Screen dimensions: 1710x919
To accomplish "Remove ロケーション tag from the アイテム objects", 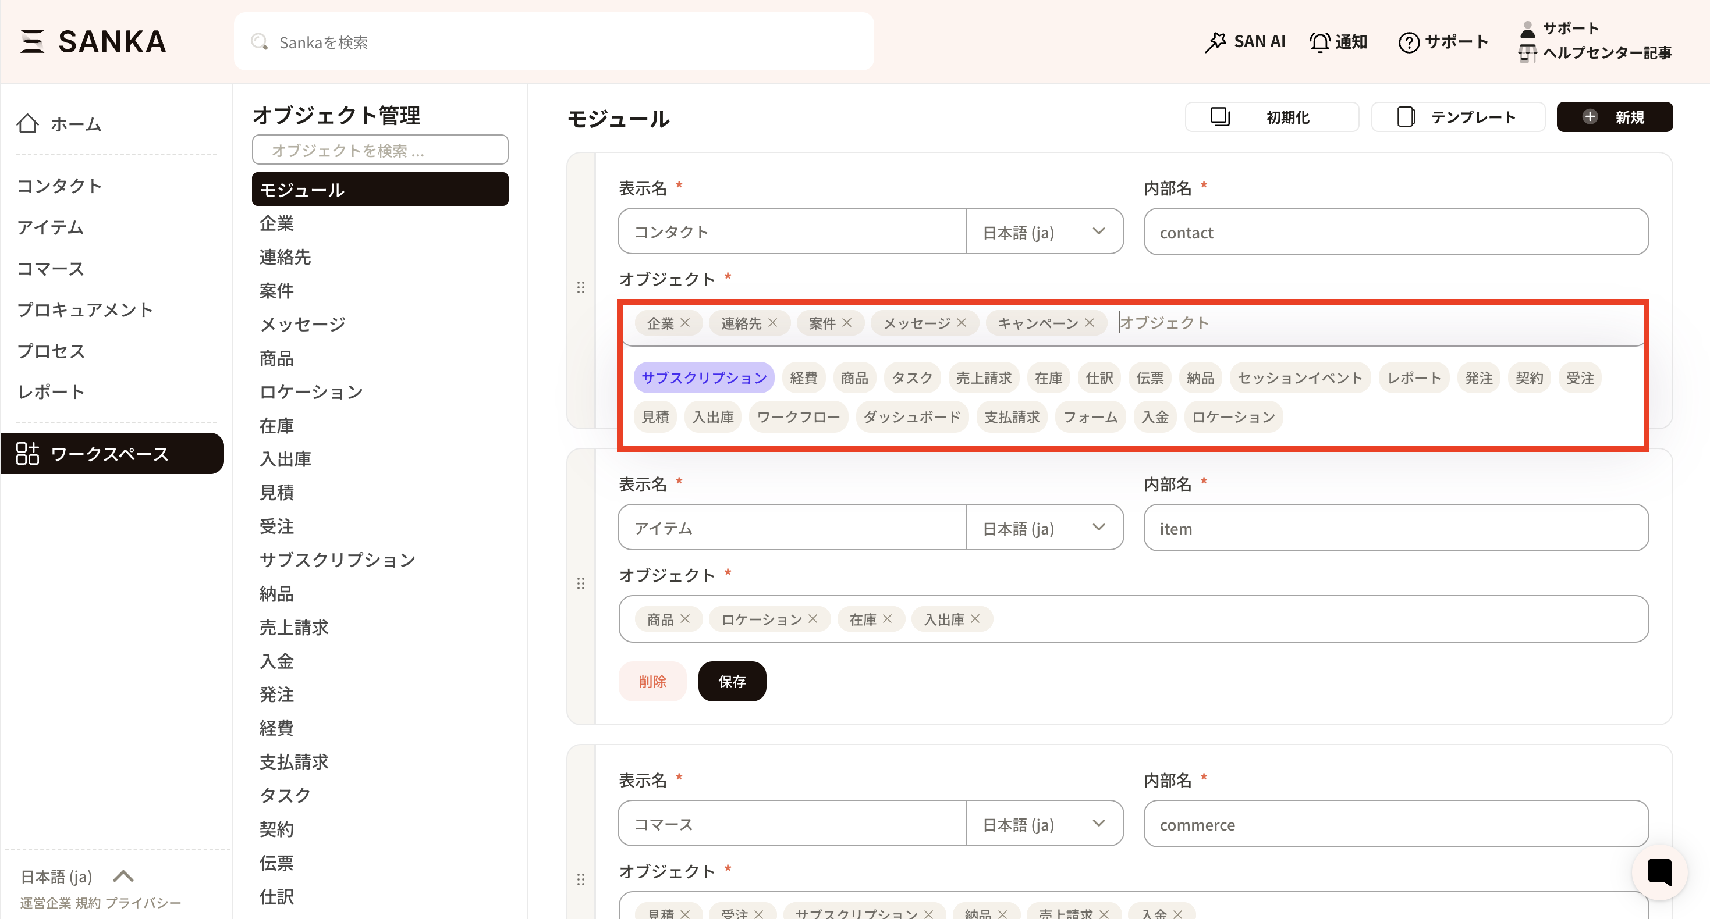I will tap(813, 618).
